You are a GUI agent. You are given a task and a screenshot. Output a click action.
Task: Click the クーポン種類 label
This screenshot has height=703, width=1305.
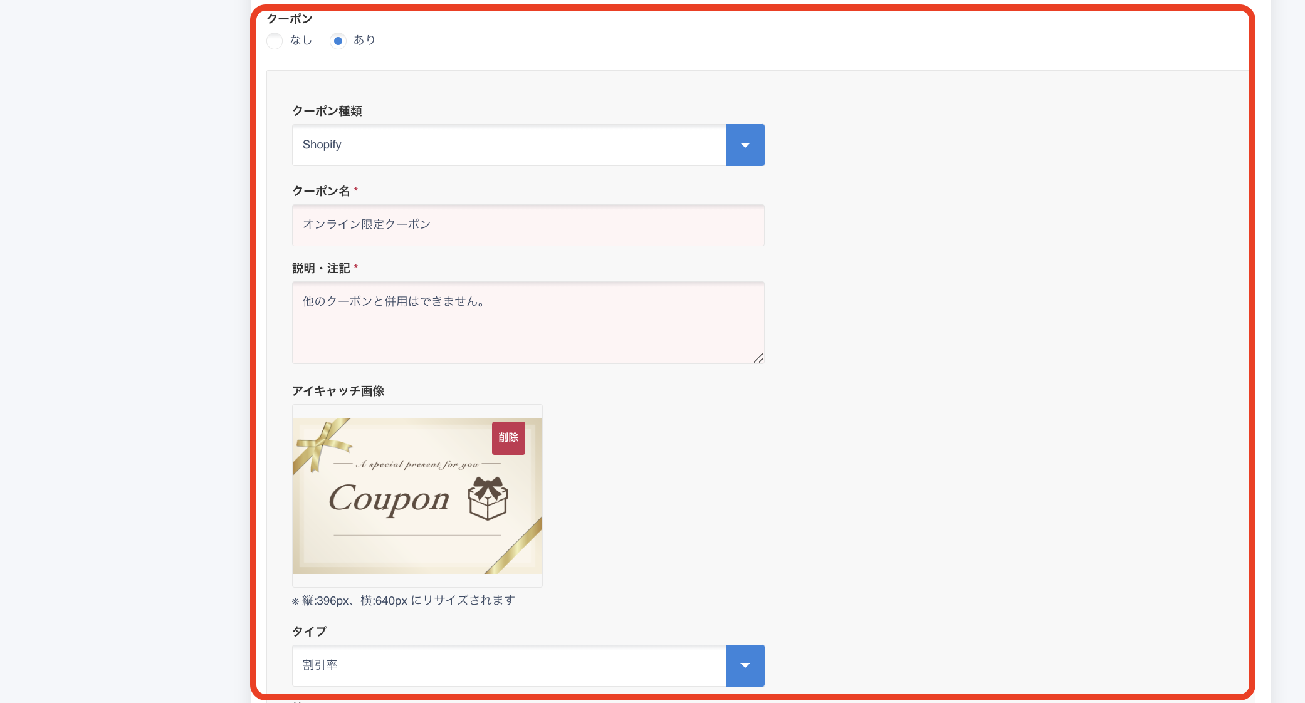pyautogui.click(x=327, y=111)
